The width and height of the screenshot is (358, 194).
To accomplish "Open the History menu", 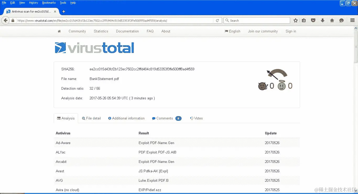I will pyautogui.click(x=34, y=3).
